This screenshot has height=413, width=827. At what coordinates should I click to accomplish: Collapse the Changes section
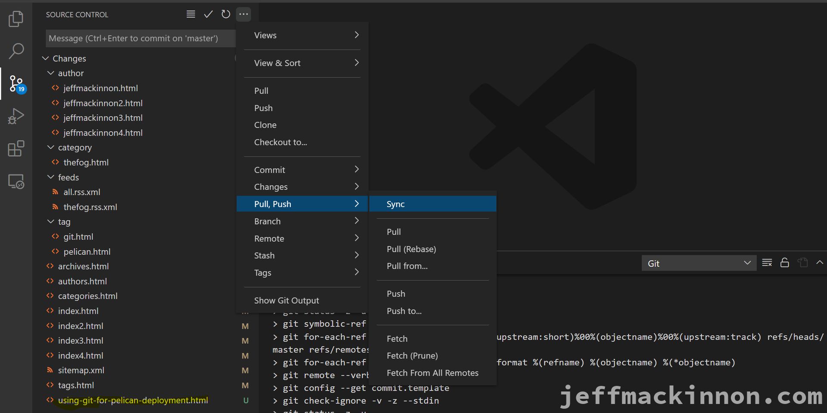pos(46,59)
